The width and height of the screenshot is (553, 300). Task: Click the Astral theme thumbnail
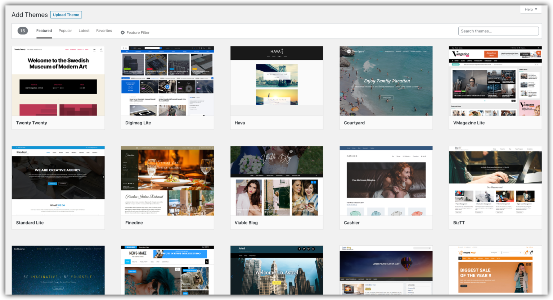point(276,270)
